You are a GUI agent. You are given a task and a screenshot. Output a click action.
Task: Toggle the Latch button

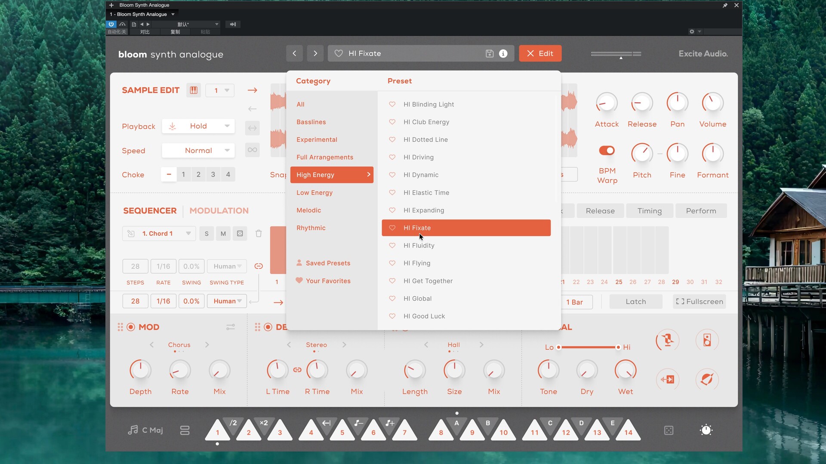pyautogui.click(x=636, y=302)
